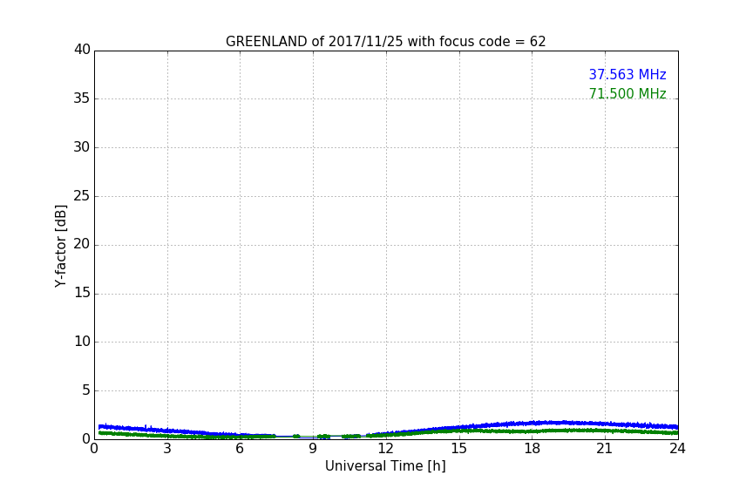This screenshot has width=753, height=502.
Task: Click the y-axis tick label 30
Action: pos(82,147)
